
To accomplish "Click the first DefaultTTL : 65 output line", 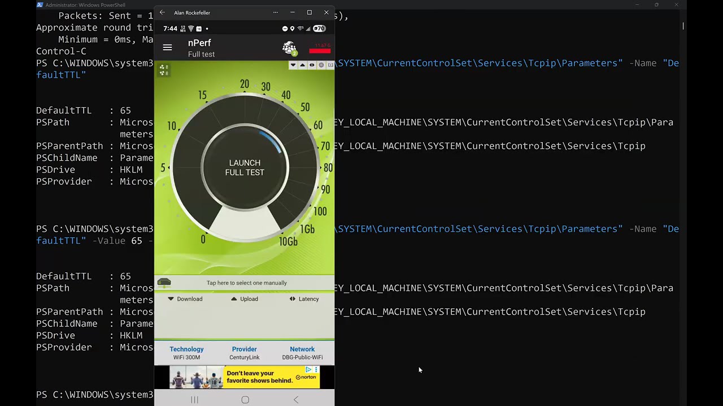I will pyautogui.click(x=84, y=111).
